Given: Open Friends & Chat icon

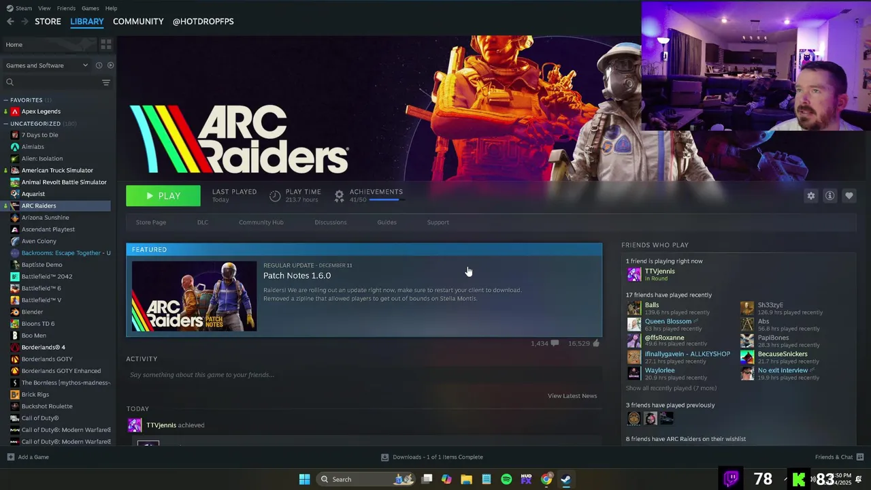Looking at the screenshot, I should [x=860, y=457].
